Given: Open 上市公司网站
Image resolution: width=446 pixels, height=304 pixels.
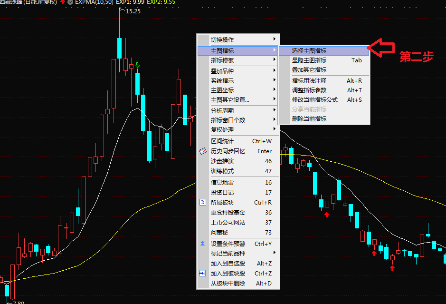Looking at the screenshot, I should [x=238, y=222].
